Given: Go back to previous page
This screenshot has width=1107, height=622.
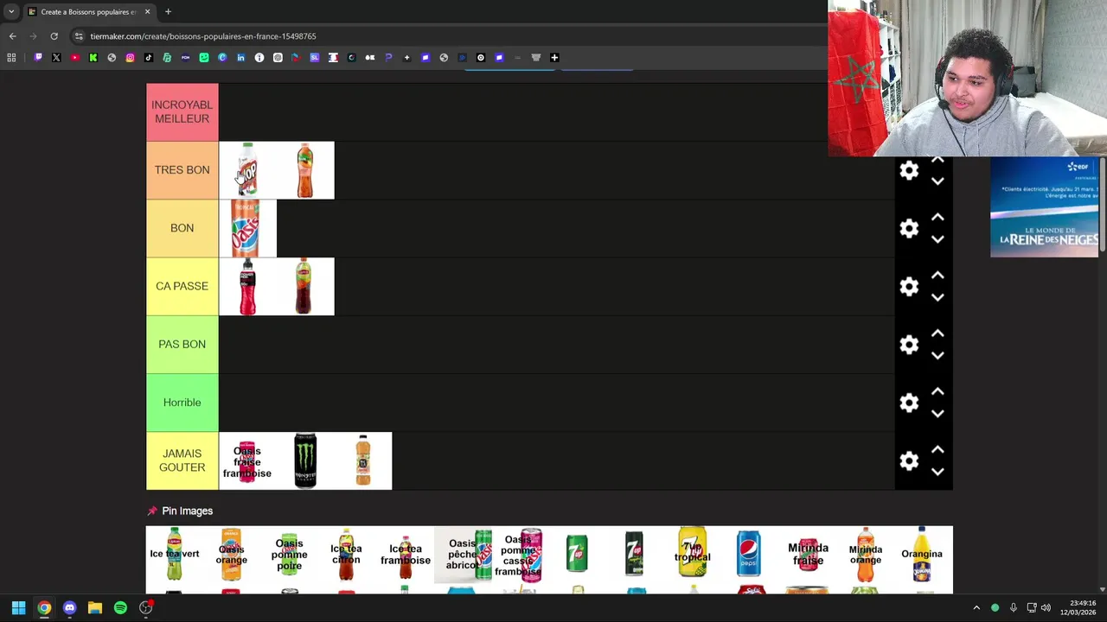Looking at the screenshot, I should pos(12,36).
